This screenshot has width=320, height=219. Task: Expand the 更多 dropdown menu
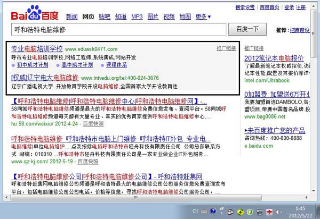point(203,16)
